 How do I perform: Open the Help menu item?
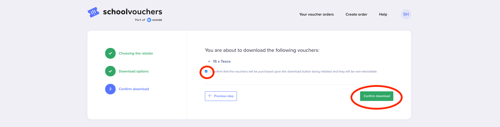pyautogui.click(x=383, y=14)
